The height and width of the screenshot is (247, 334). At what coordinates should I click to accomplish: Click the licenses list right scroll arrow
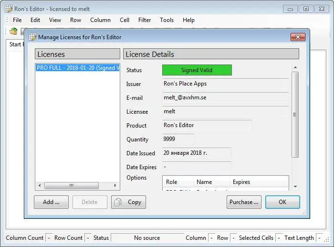pyautogui.click(x=115, y=185)
